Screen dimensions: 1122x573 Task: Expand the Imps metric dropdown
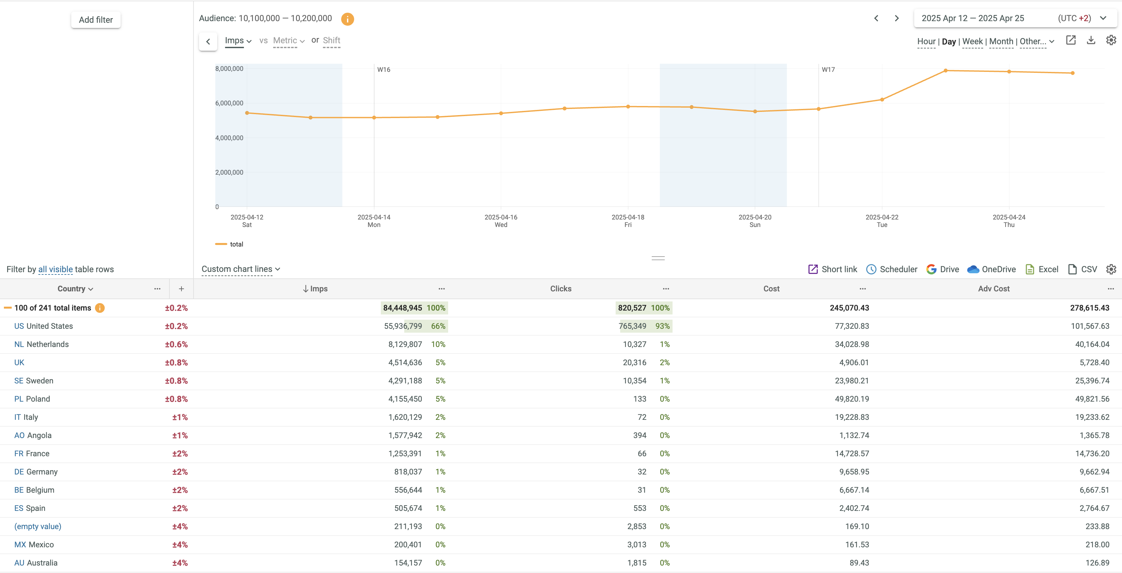pos(238,41)
